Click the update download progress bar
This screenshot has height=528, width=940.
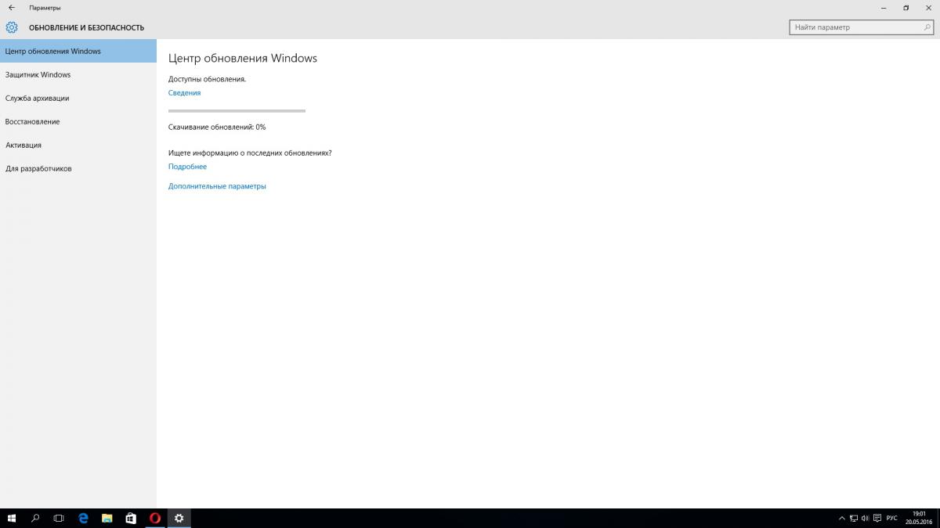(x=237, y=111)
